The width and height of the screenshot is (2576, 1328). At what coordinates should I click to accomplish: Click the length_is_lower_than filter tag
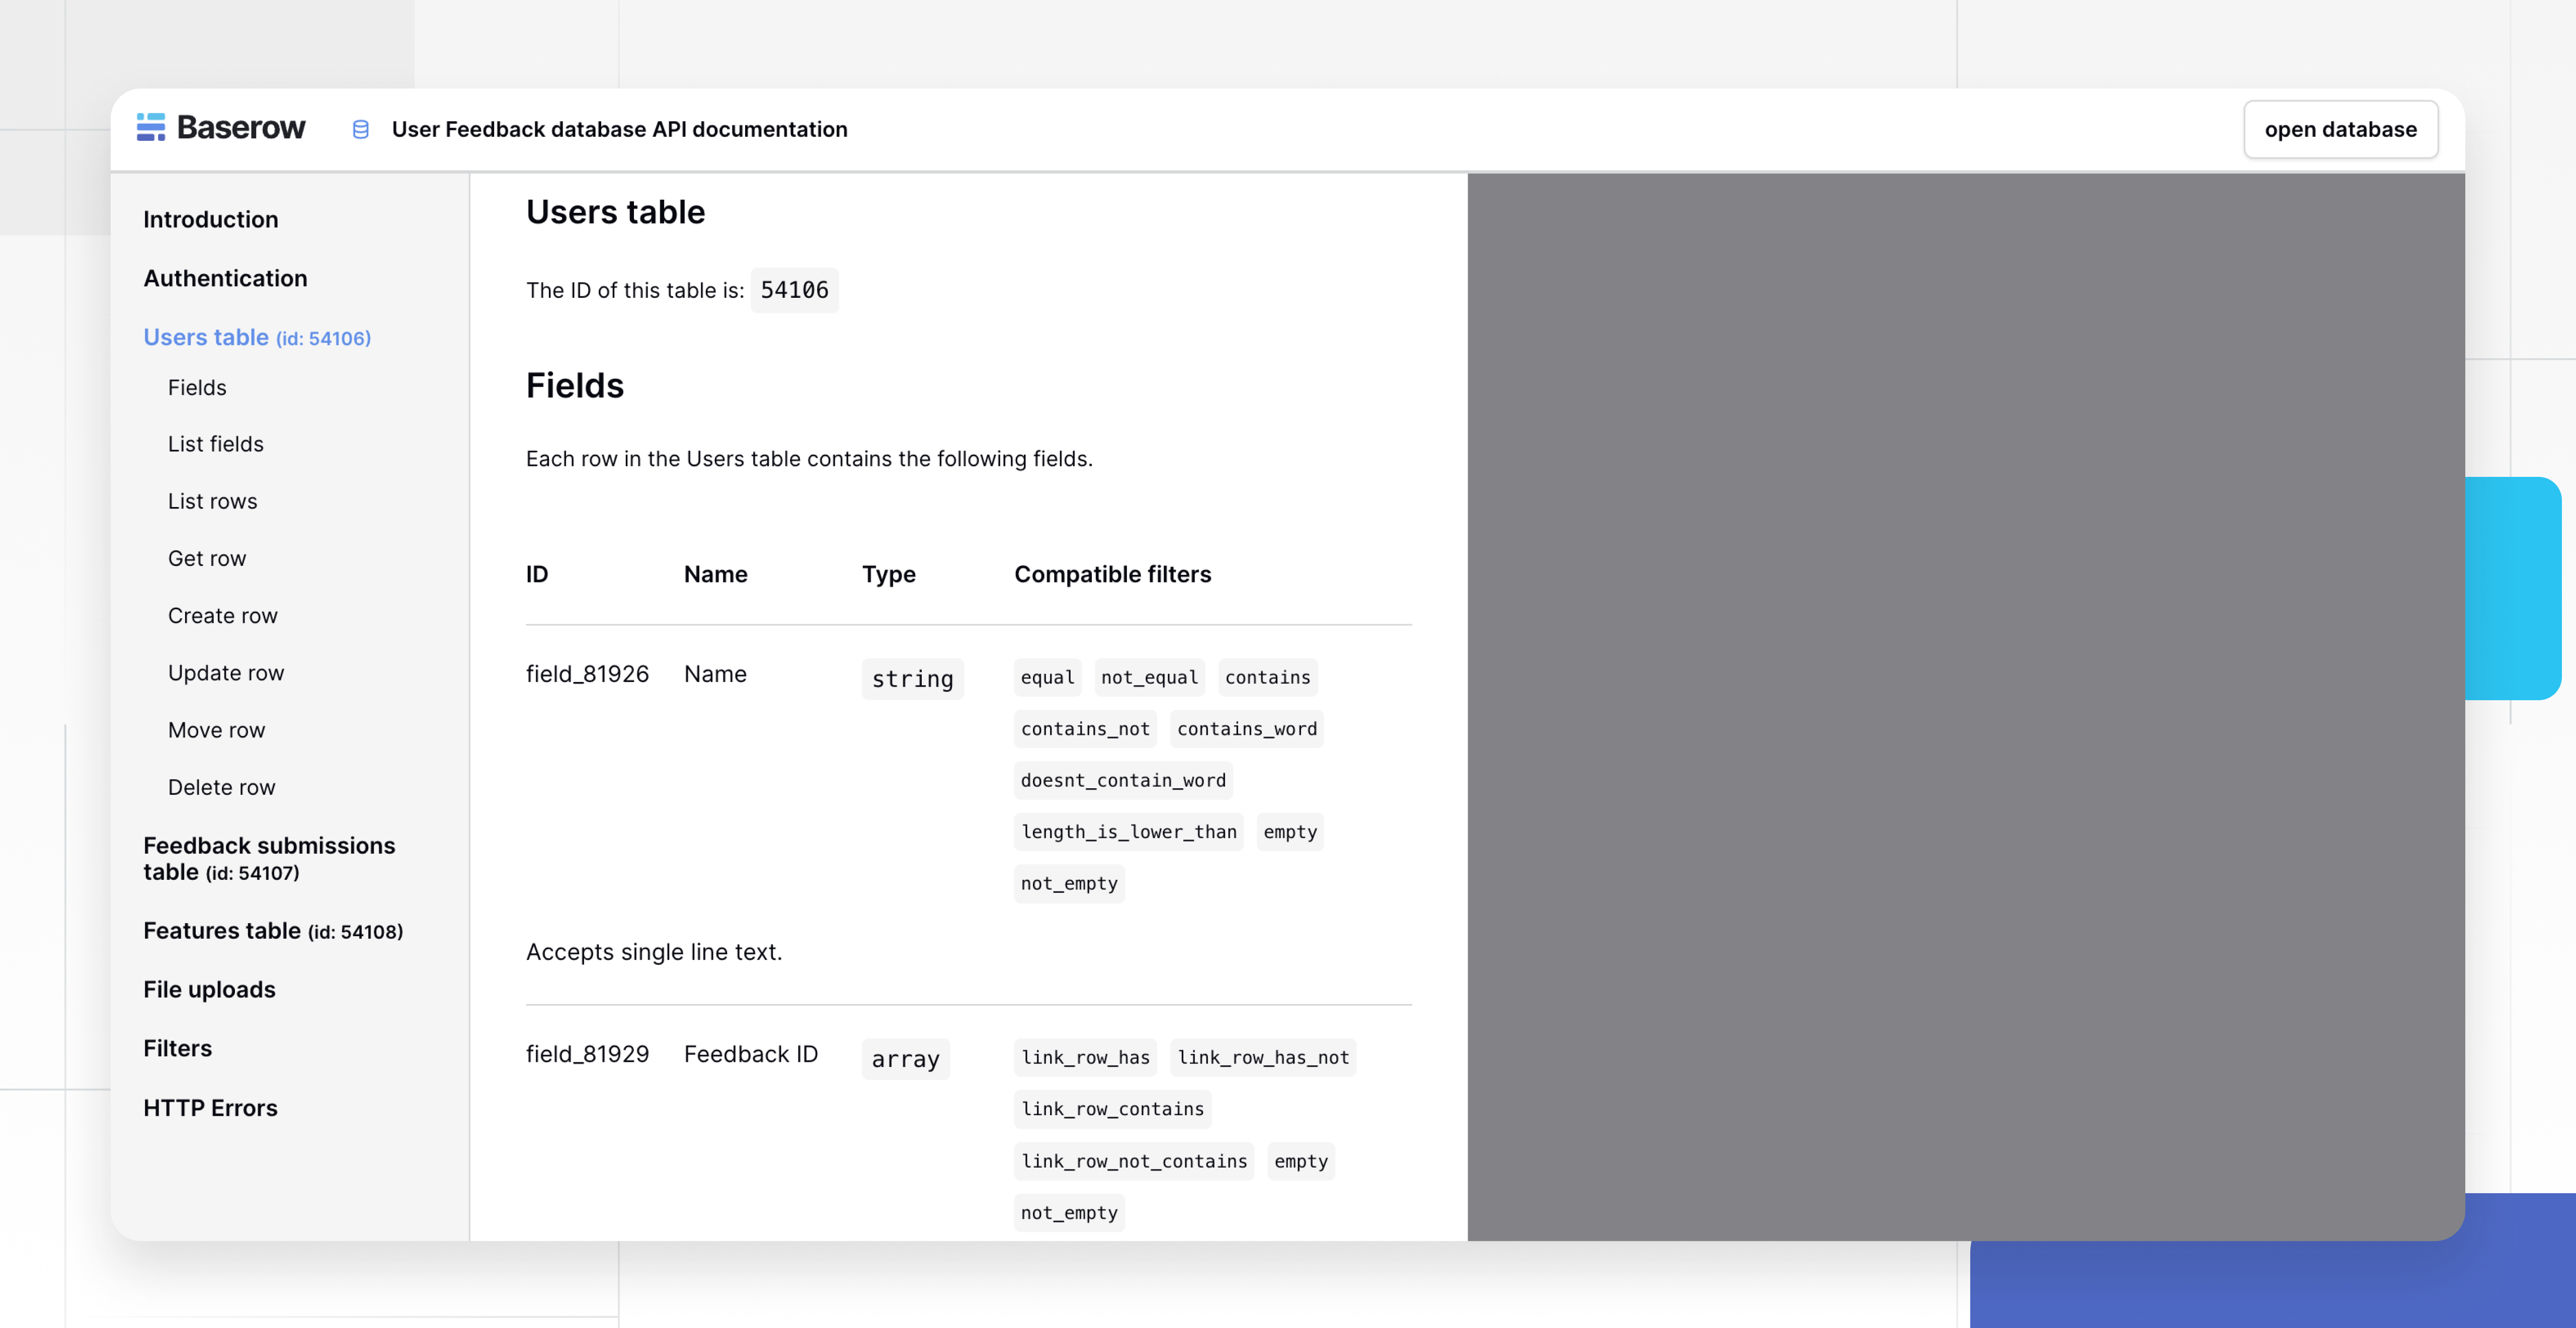tap(1128, 832)
